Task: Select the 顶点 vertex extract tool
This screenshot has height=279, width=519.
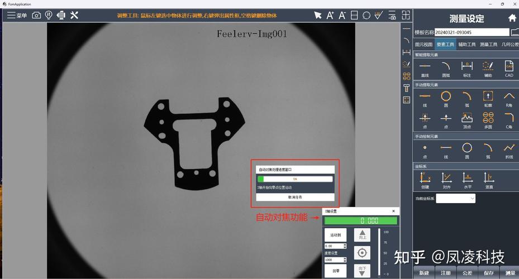Action: 466,121
